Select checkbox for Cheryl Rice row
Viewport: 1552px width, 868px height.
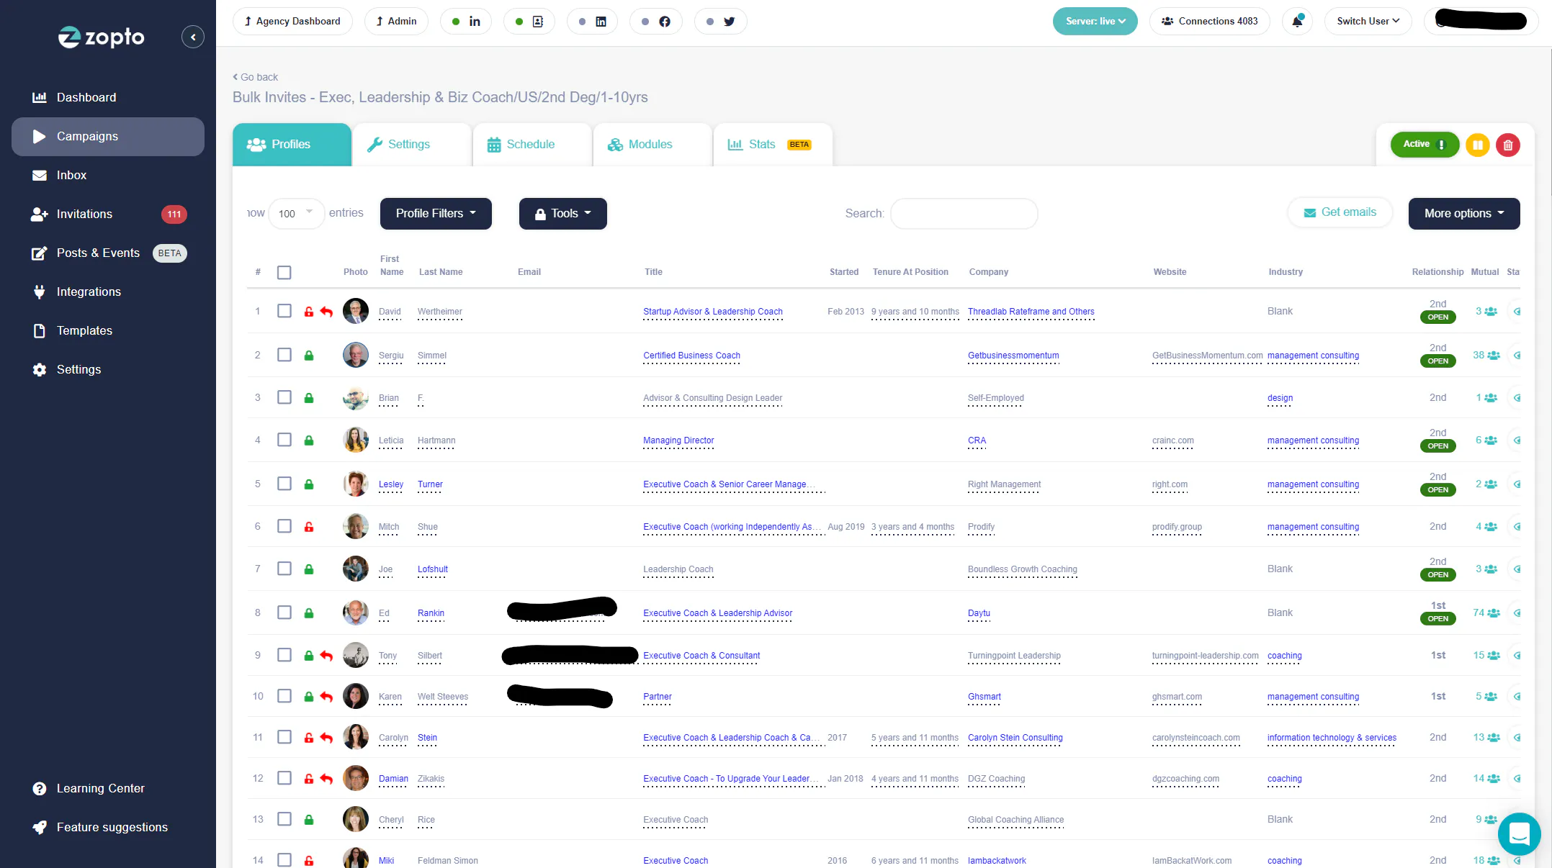pyautogui.click(x=284, y=819)
